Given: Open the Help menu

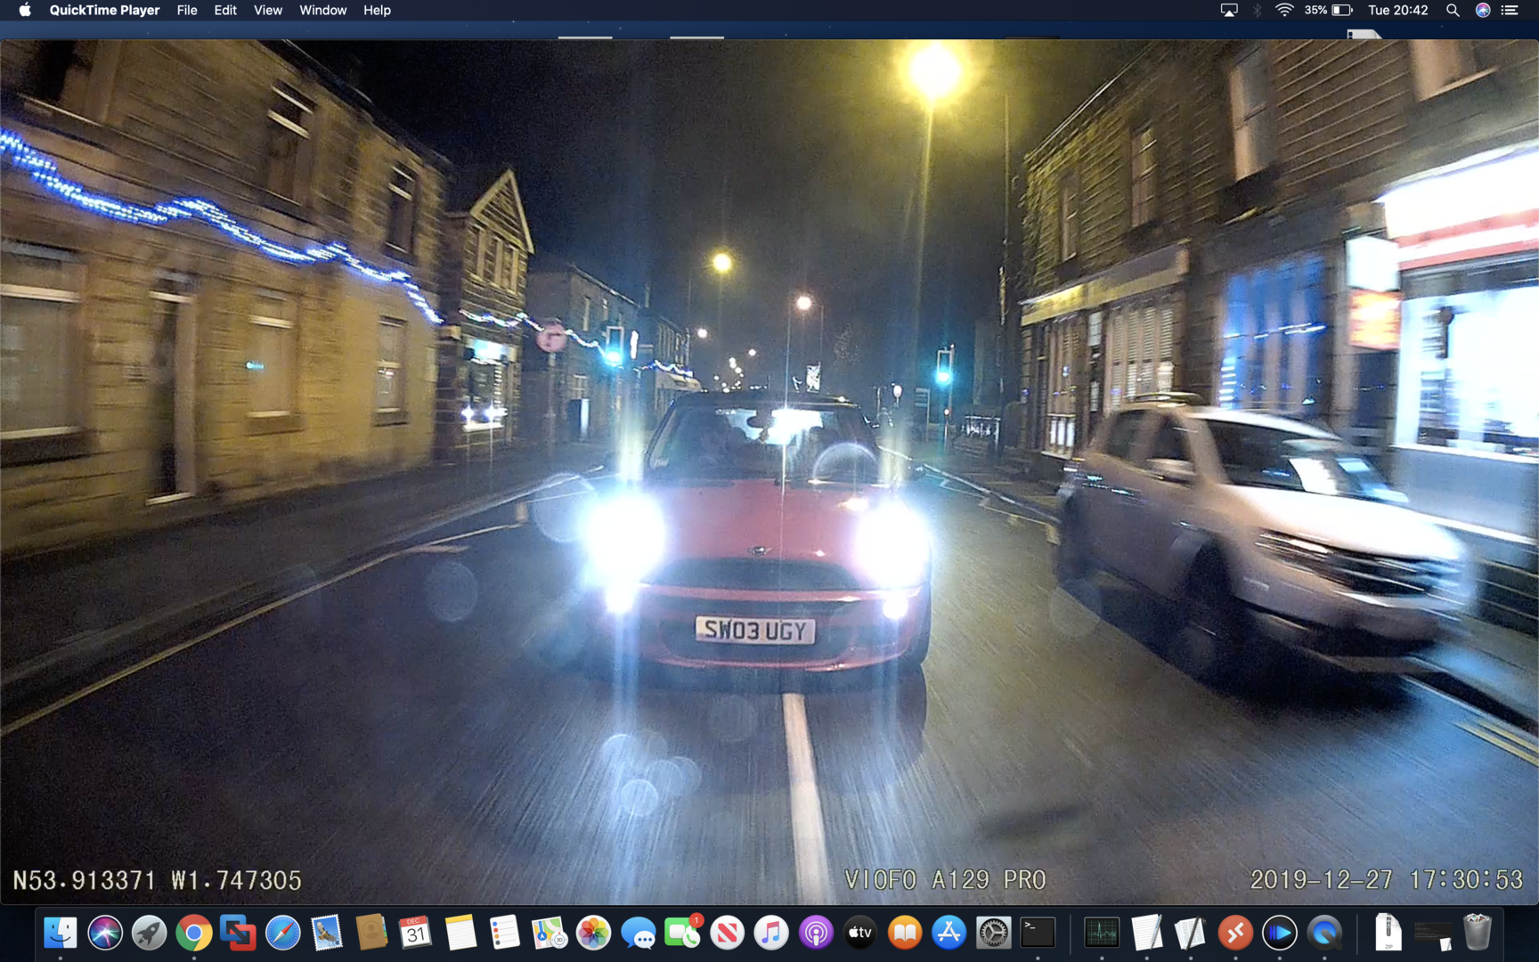Looking at the screenshot, I should tap(377, 10).
